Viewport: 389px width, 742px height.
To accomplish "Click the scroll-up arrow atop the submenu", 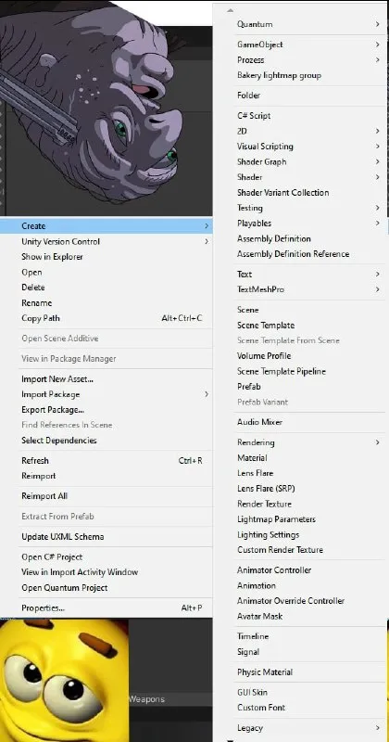I will pos(231,10).
